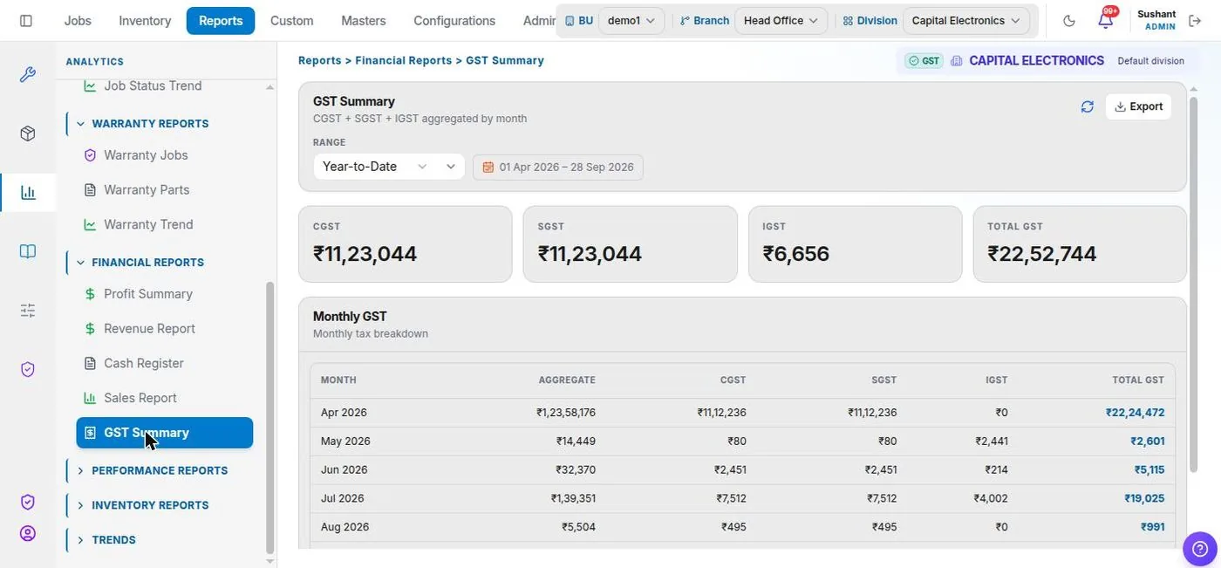Image resolution: width=1221 pixels, height=568 pixels.
Task: Click the Reports breadcrumb link
Action: tap(320, 61)
